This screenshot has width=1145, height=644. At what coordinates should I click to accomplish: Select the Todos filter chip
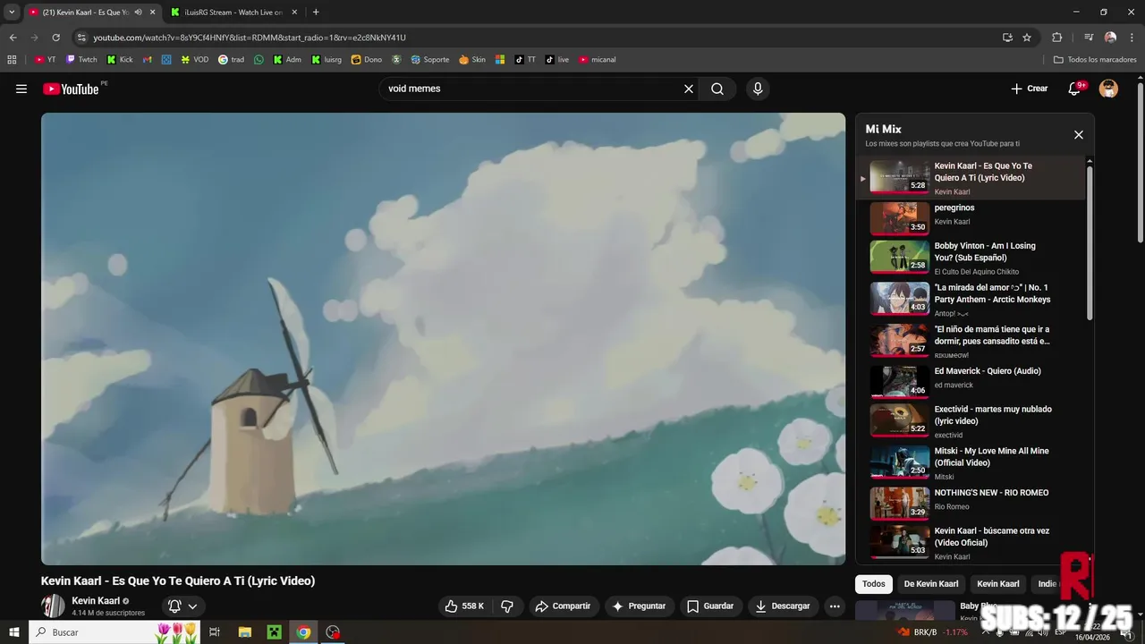(874, 584)
